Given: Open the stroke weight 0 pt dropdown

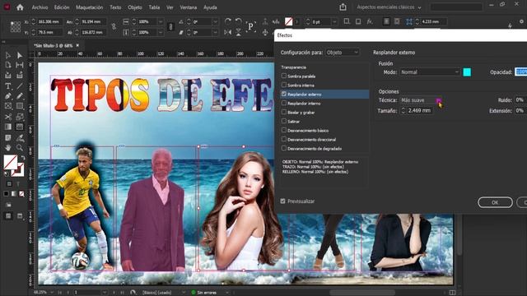Looking at the screenshot, I should pos(334,21).
